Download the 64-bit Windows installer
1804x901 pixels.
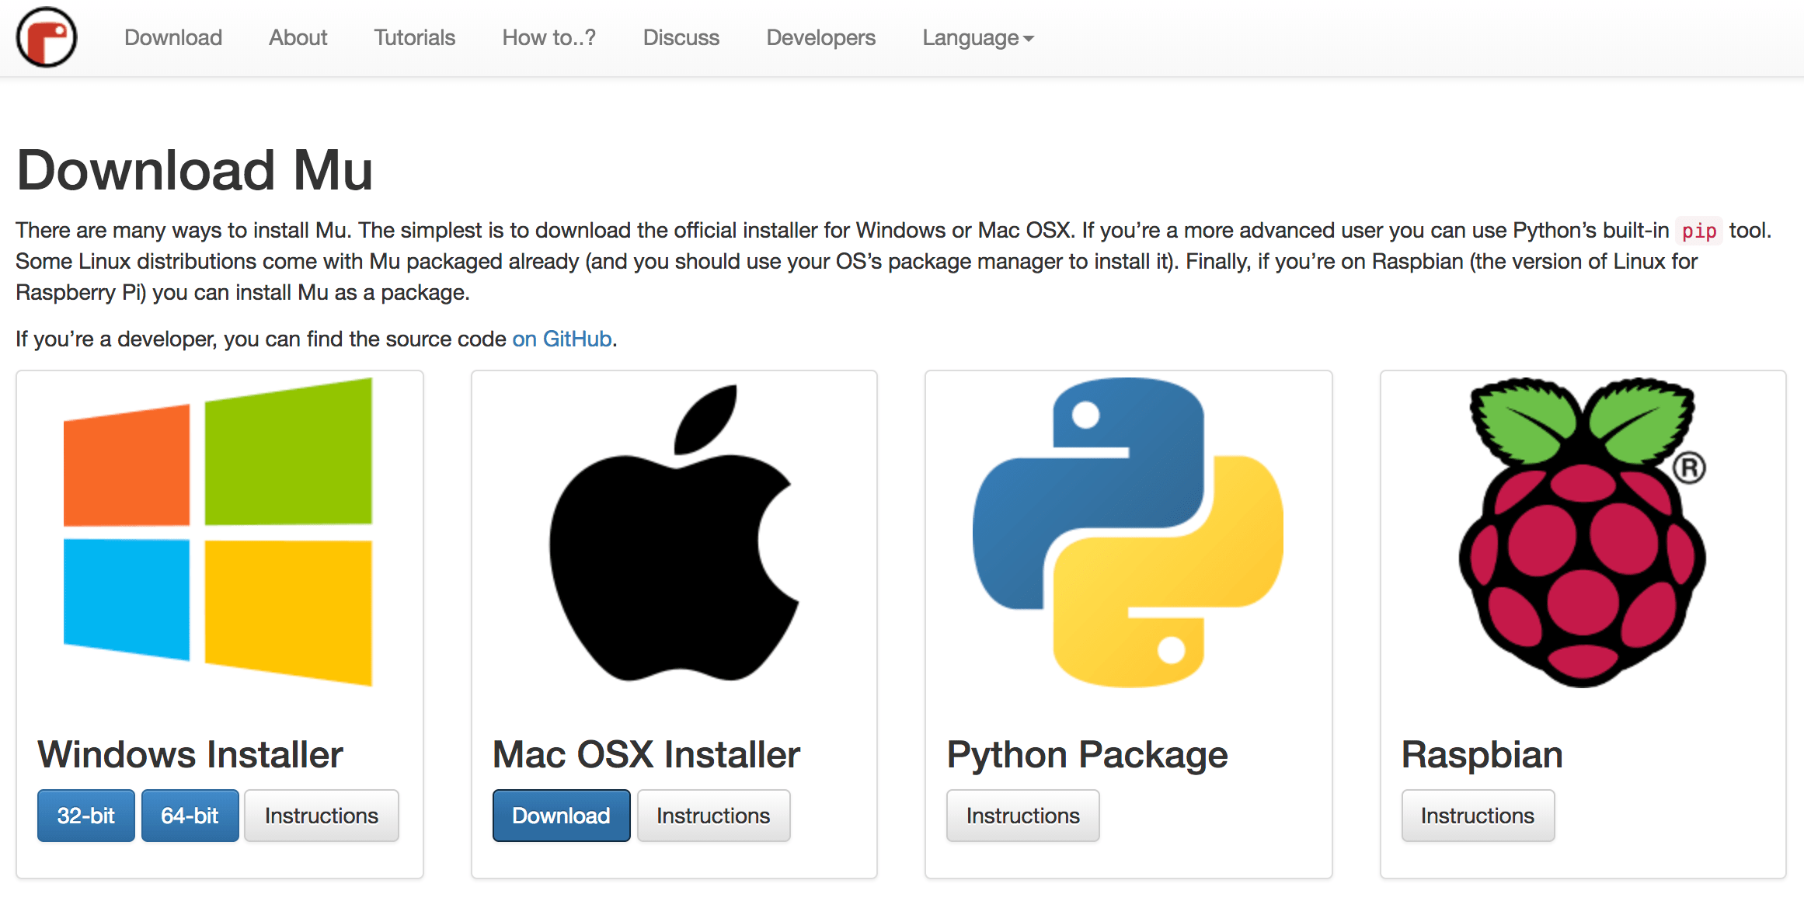[190, 816]
